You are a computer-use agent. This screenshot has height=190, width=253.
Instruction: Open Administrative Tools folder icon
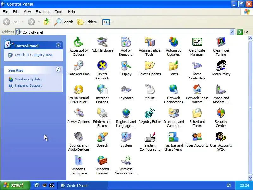coord(150,42)
